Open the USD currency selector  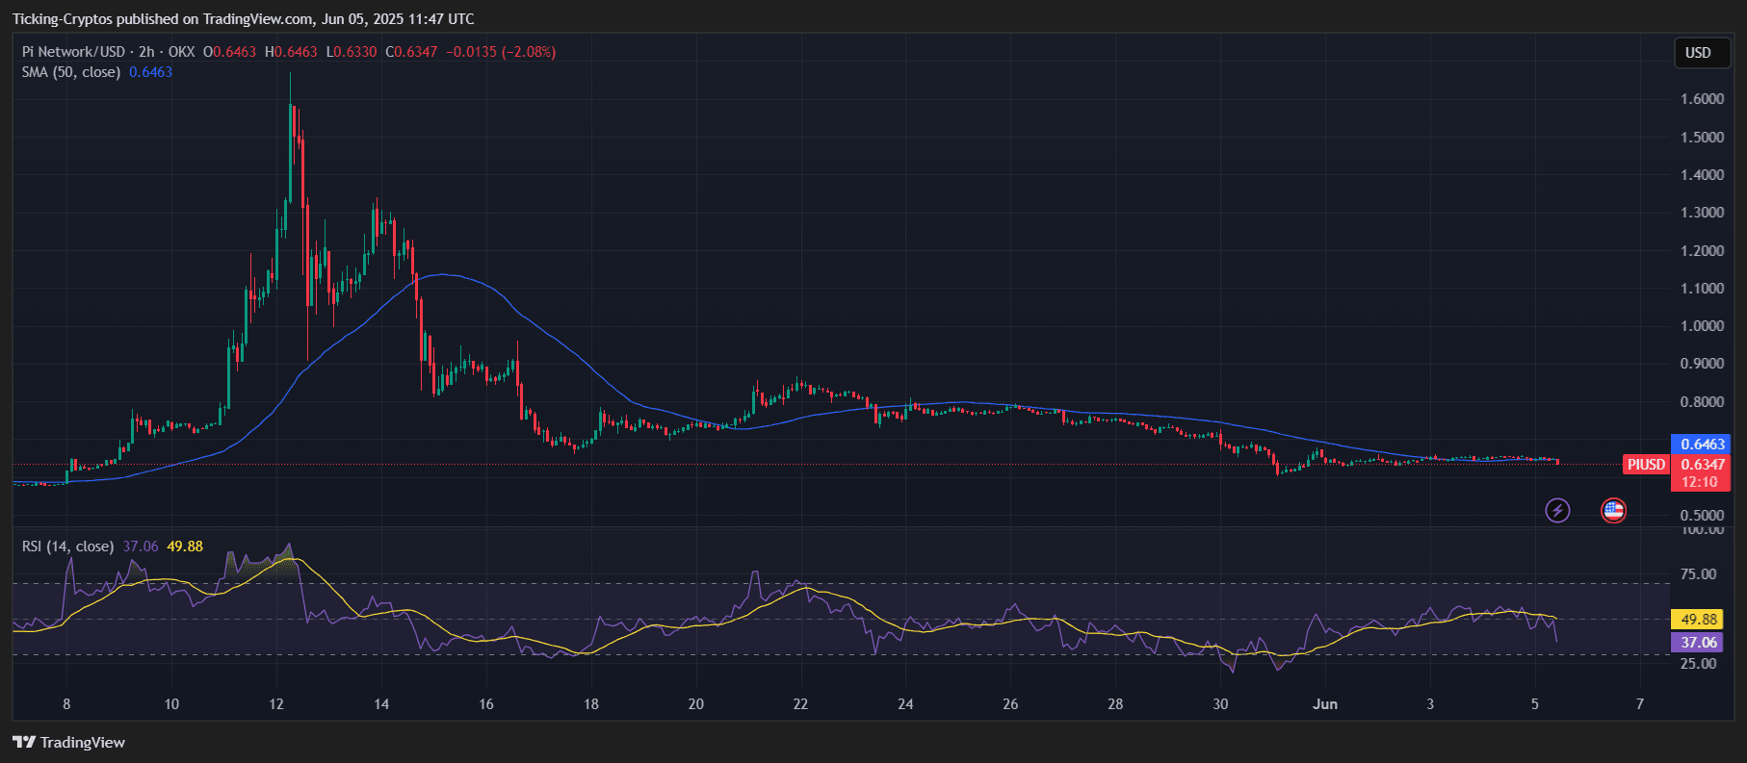(x=1698, y=53)
